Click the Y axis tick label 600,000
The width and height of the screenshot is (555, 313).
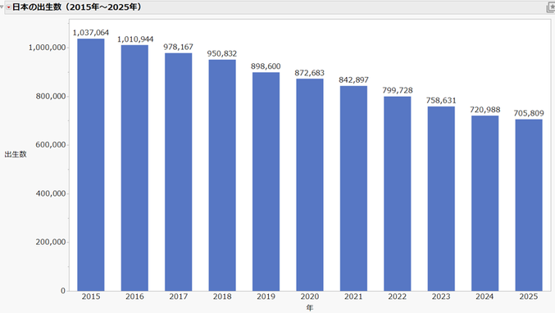tap(51, 145)
